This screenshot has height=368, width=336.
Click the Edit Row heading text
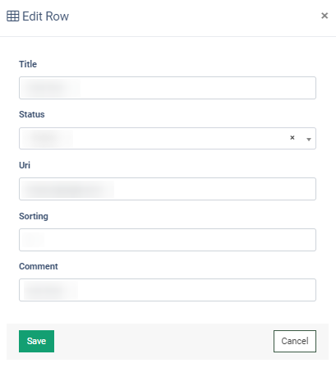45,16
